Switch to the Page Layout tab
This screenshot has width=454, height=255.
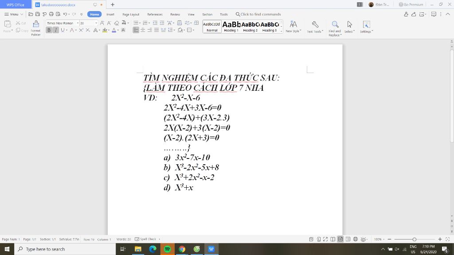click(x=131, y=14)
